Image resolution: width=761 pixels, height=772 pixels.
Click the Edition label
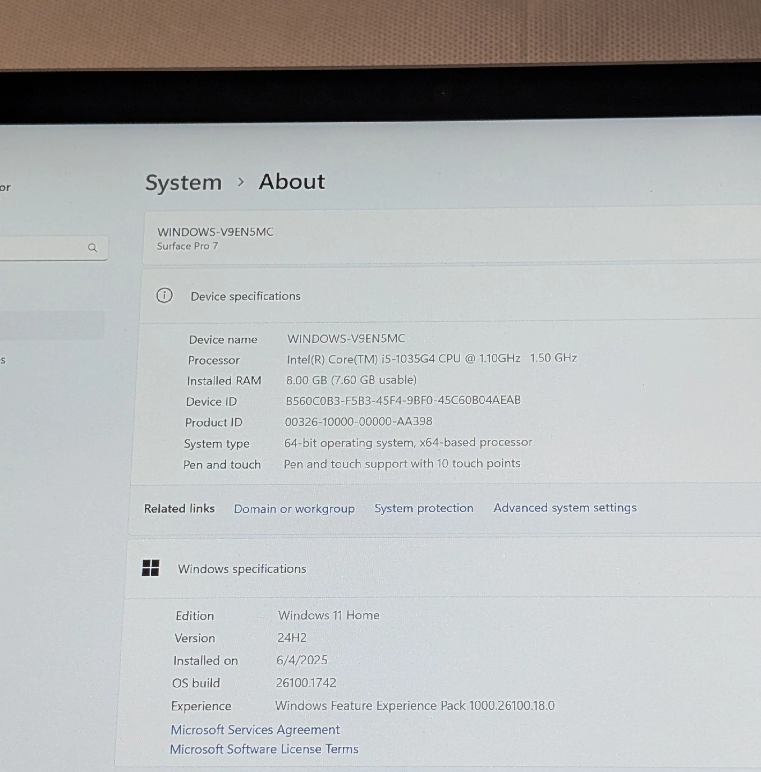195,616
